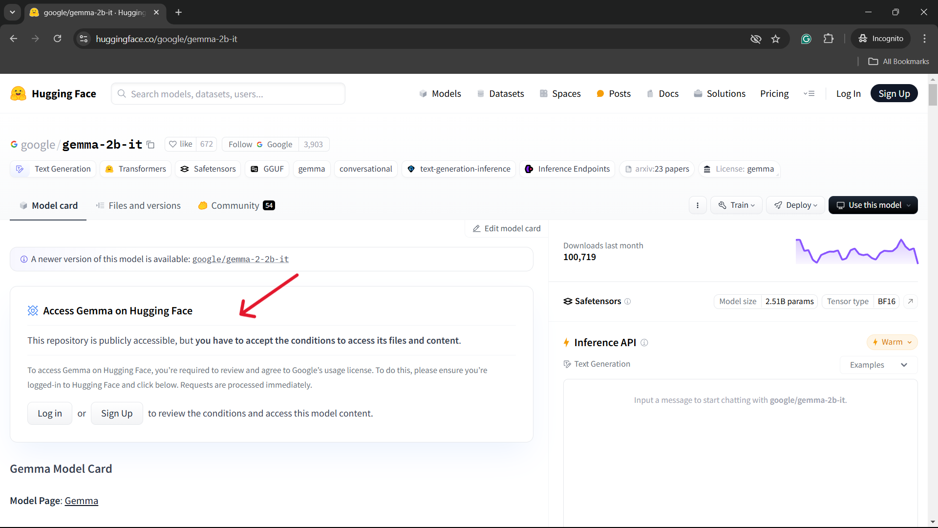Screen dimensions: 938x528
Task: Click the Grammarly extension icon
Action: click(x=806, y=39)
